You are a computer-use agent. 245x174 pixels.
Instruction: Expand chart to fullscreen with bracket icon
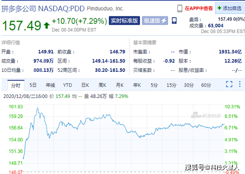(x=229, y=84)
